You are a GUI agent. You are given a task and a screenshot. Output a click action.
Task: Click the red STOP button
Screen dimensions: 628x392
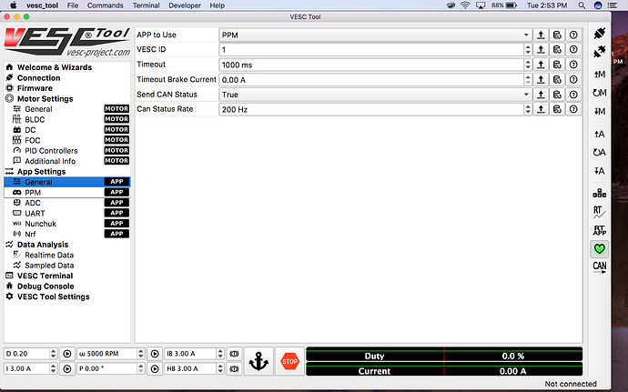[289, 360]
